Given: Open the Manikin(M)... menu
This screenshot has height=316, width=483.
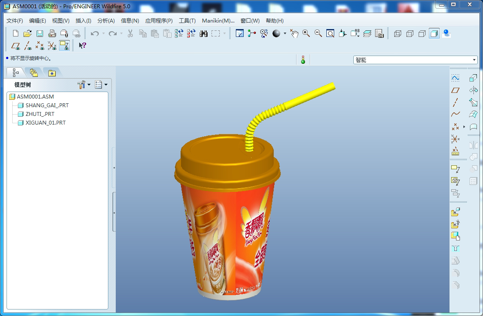Looking at the screenshot, I should pos(218,20).
